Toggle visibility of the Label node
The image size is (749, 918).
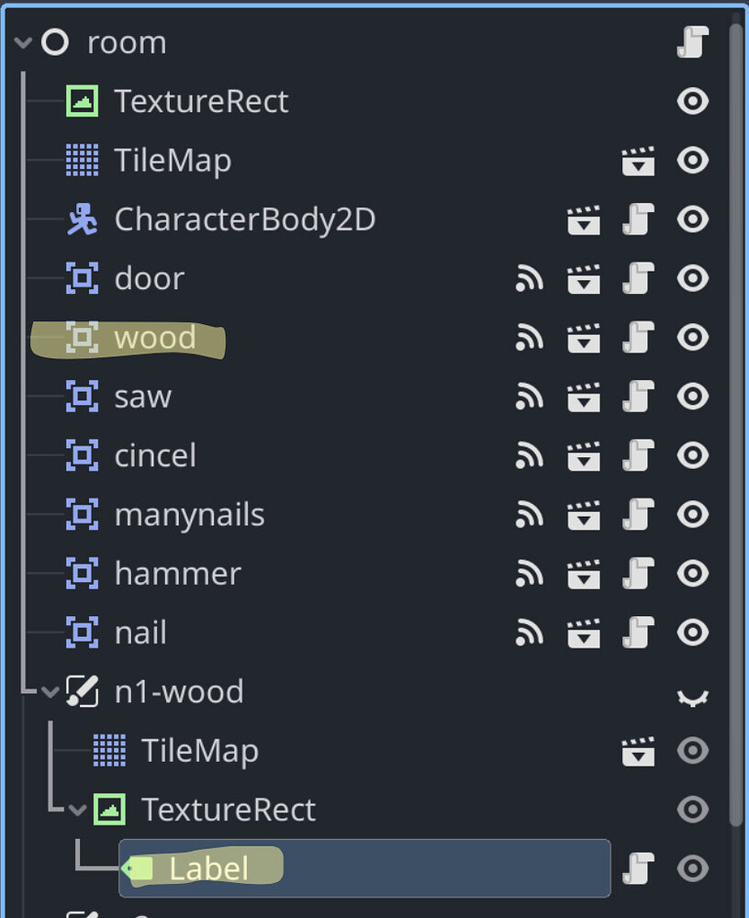(x=692, y=868)
